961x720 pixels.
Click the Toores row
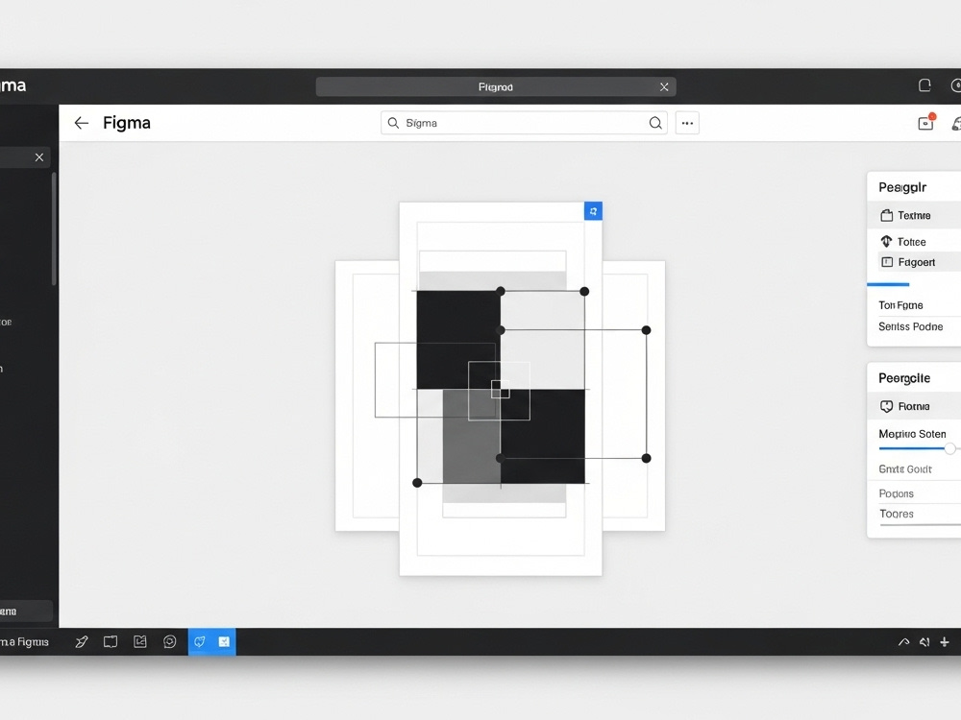[x=913, y=514]
